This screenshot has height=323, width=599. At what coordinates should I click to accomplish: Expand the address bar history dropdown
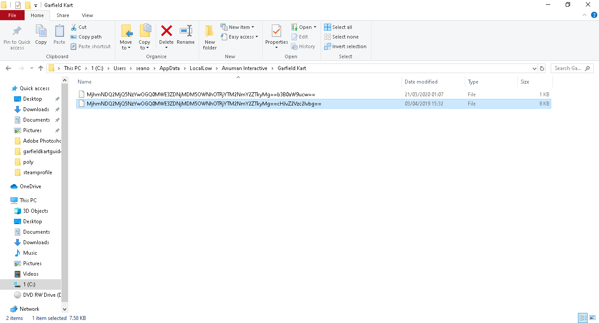click(534, 68)
